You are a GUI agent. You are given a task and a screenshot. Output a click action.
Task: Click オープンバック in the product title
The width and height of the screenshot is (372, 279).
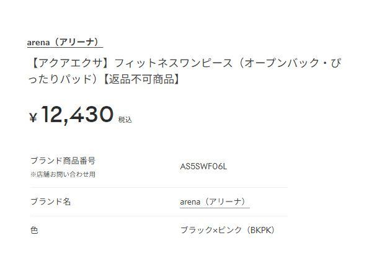276,64
